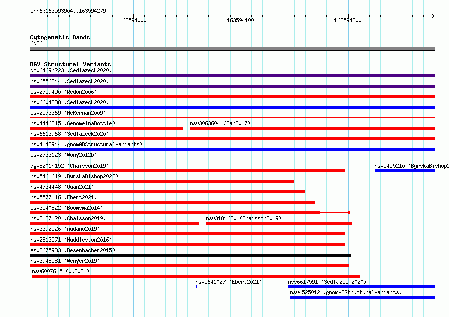Select the purple bar for nsv6556844
The image size is (449, 317).
(232, 86)
